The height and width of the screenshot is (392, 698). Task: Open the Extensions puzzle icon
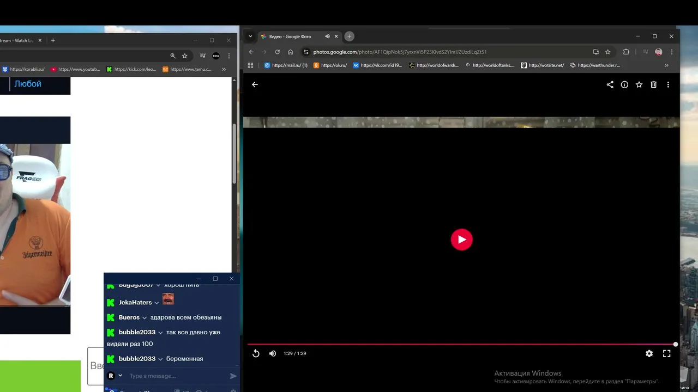point(626,52)
